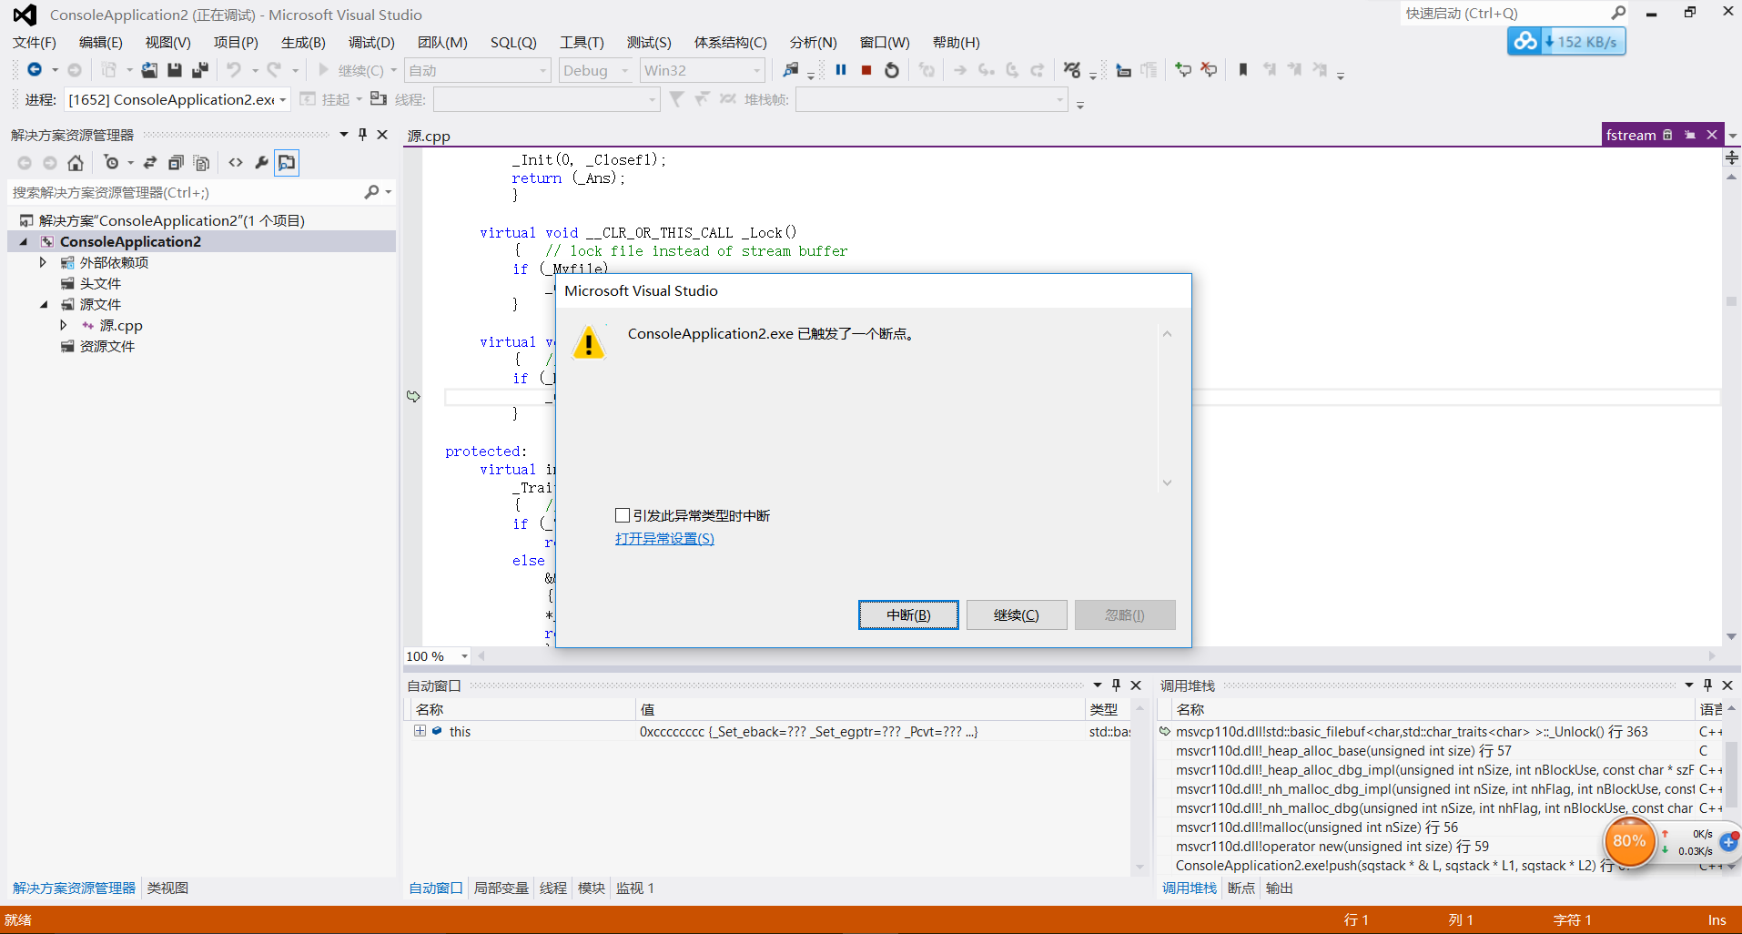
Task: Stop debugging with the red square
Action: (866, 70)
